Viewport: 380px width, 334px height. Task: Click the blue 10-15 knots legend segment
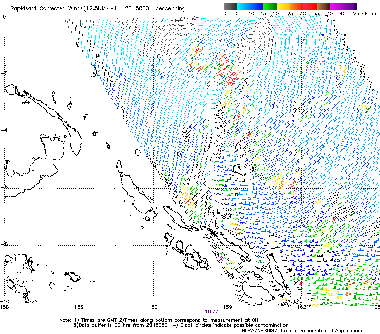point(257,6)
